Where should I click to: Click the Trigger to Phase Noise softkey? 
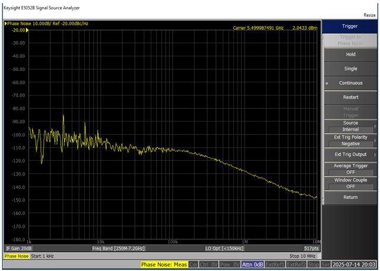(350, 40)
